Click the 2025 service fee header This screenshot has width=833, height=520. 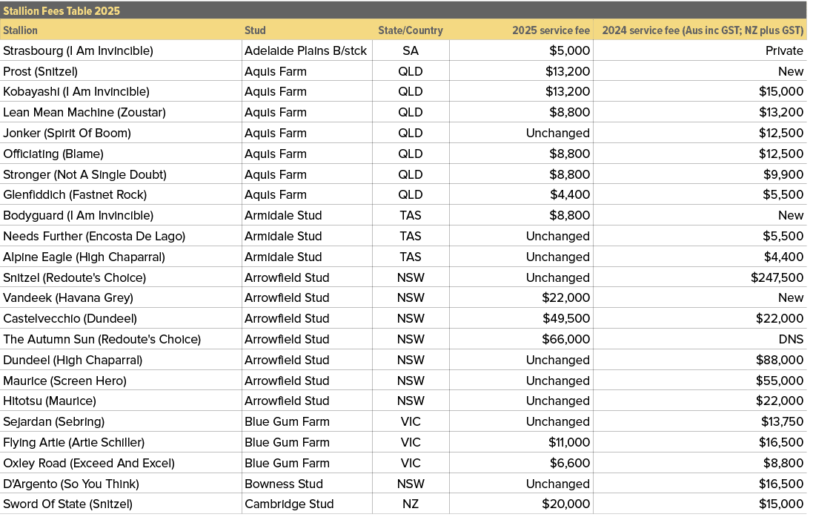[x=547, y=30]
